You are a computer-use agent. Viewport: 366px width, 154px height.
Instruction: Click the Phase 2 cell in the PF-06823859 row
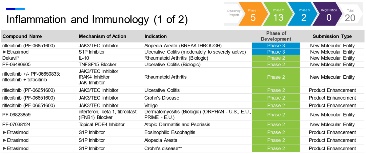click(276, 115)
